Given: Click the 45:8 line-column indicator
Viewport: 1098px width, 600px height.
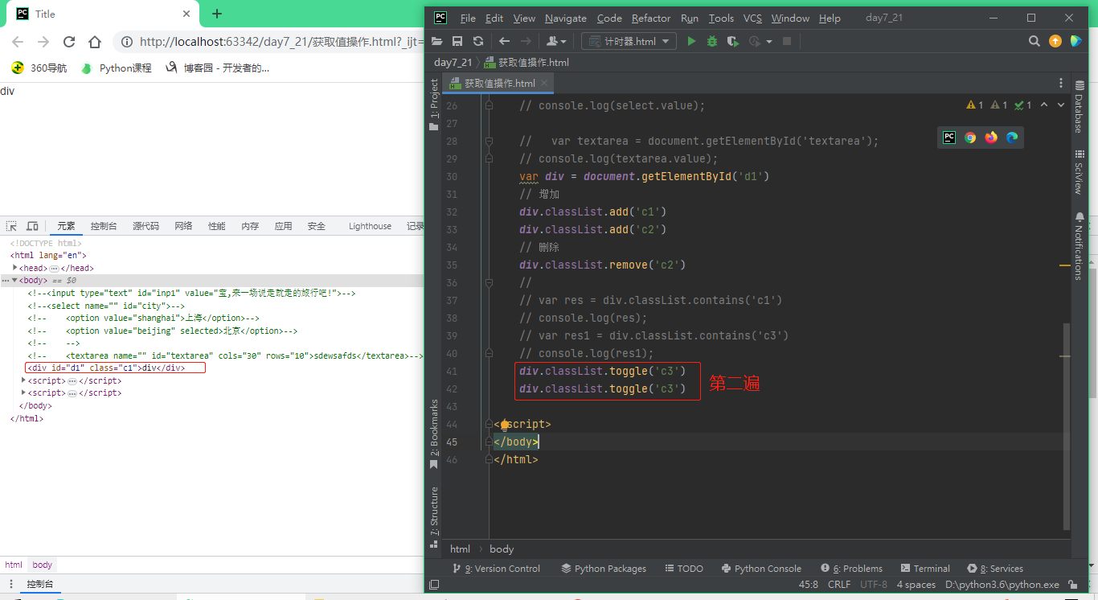Looking at the screenshot, I should 809,585.
